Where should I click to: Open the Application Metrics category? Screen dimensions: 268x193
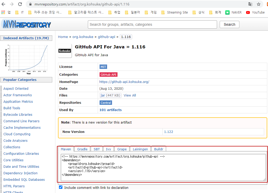point(18,101)
